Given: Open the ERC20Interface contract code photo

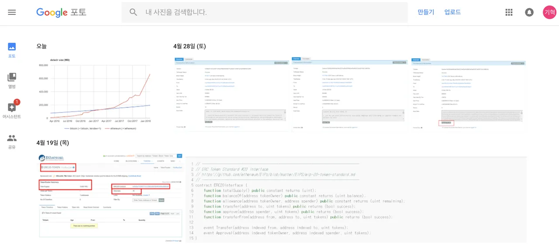Looking at the screenshot, I should click(356, 199).
